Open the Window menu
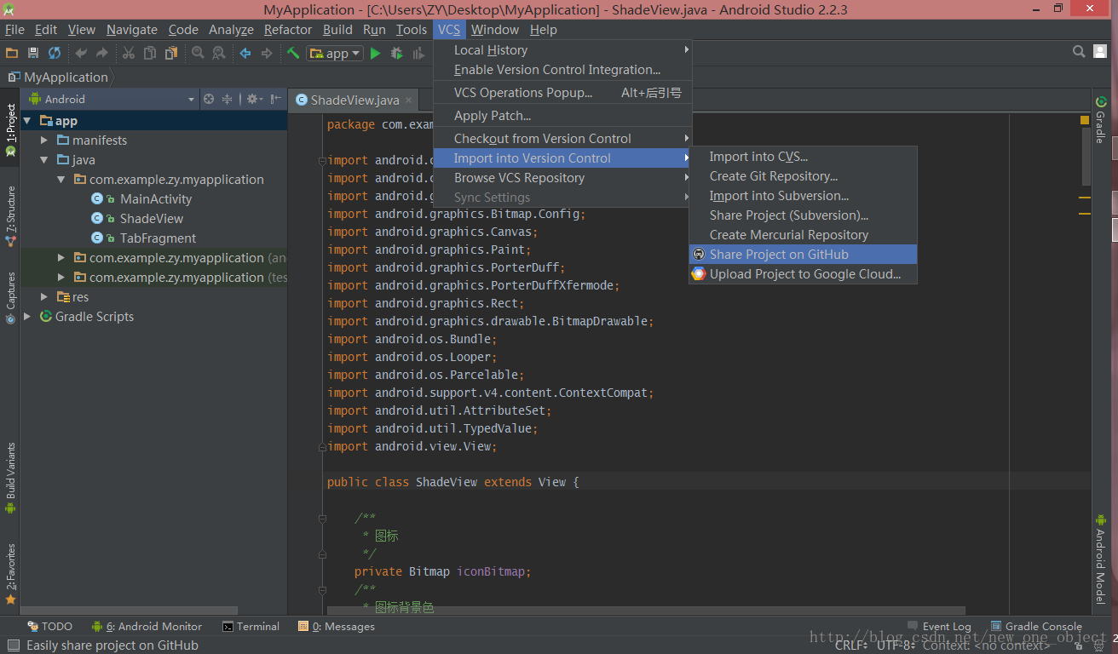1118x654 pixels. [495, 29]
